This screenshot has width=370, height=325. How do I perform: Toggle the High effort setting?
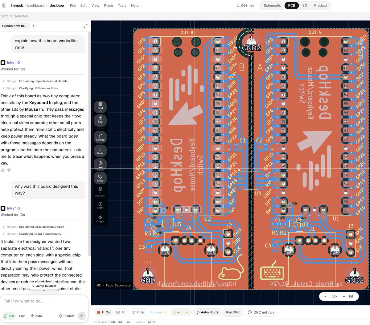[22, 316]
